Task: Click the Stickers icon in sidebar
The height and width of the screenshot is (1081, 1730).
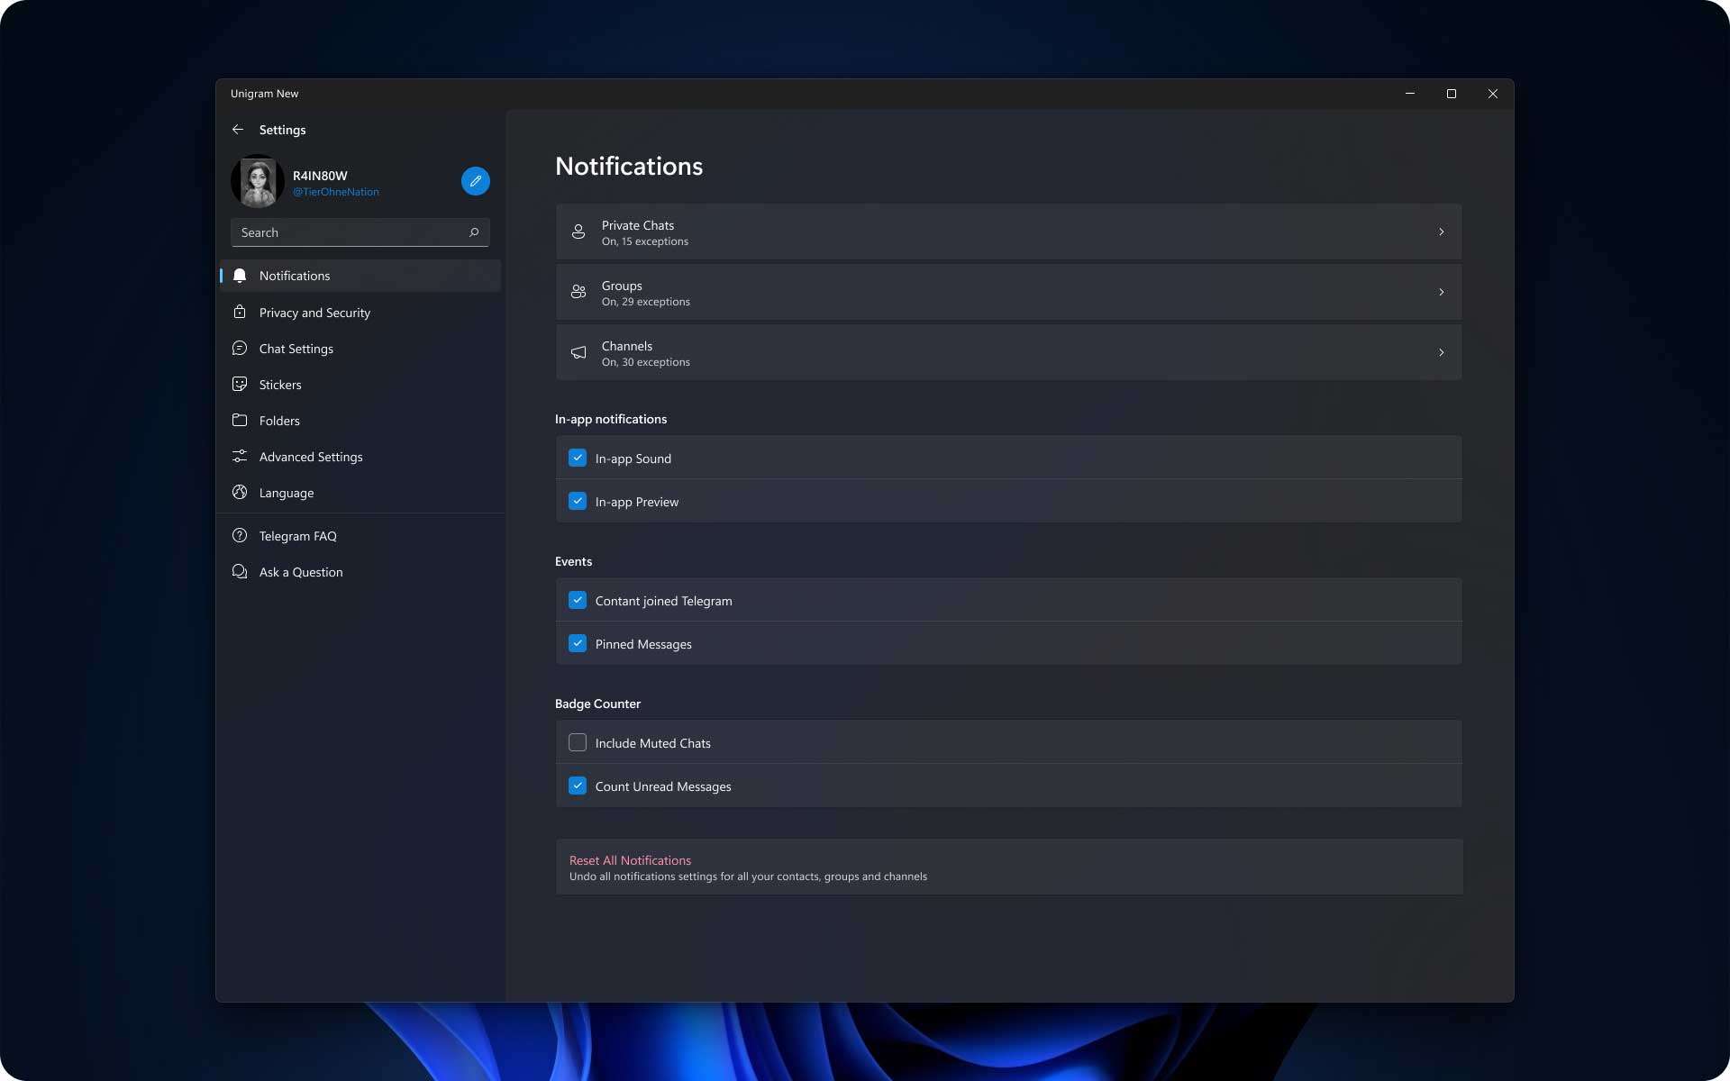Action: tap(240, 384)
